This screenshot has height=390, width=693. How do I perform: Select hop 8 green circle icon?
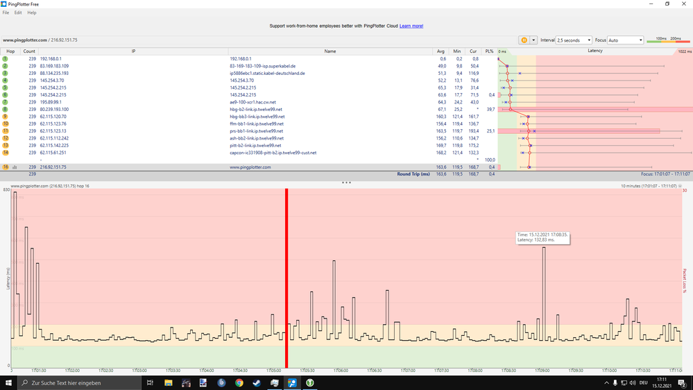point(6,109)
